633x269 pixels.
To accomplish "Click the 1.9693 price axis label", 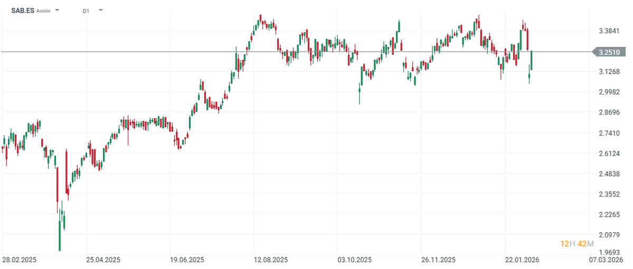I will tap(609, 252).
